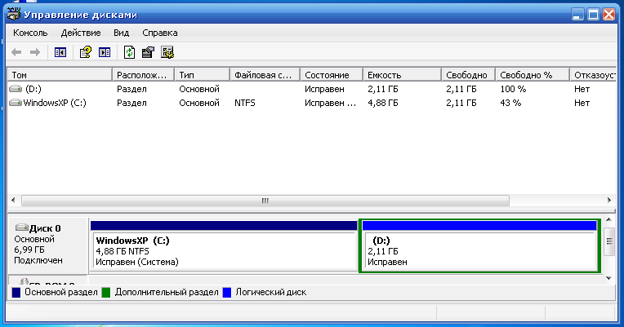Click the drive icon for WindowsXP (C:)
The image size is (624, 327).
[x=16, y=103]
